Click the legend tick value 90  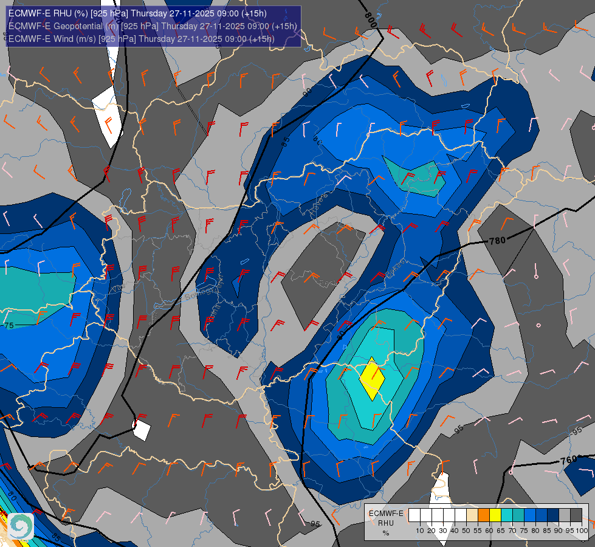click(x=559, y=531)
